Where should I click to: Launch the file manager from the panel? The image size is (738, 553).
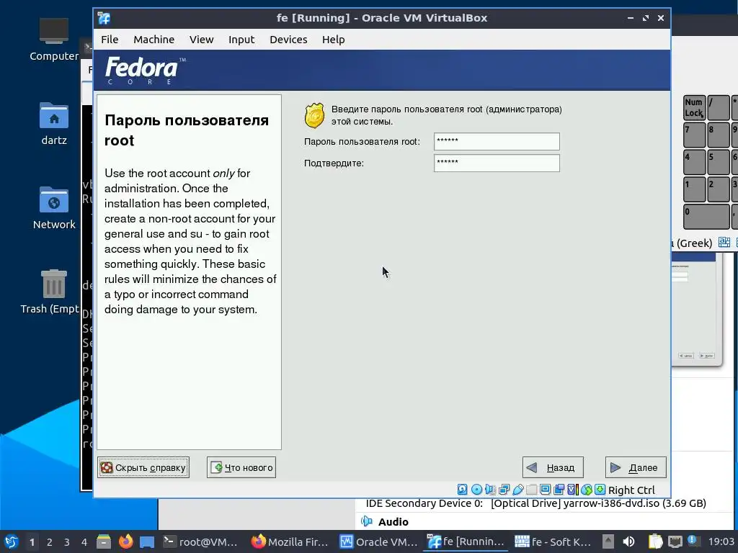104,541
